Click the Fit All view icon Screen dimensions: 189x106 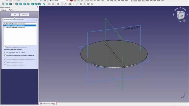coord(3,4)
